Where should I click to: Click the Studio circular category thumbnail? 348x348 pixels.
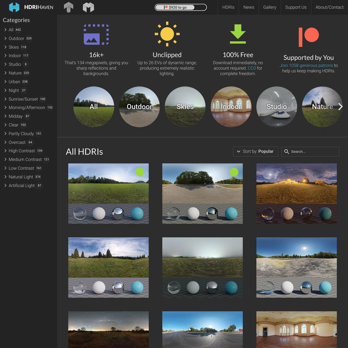277,107
